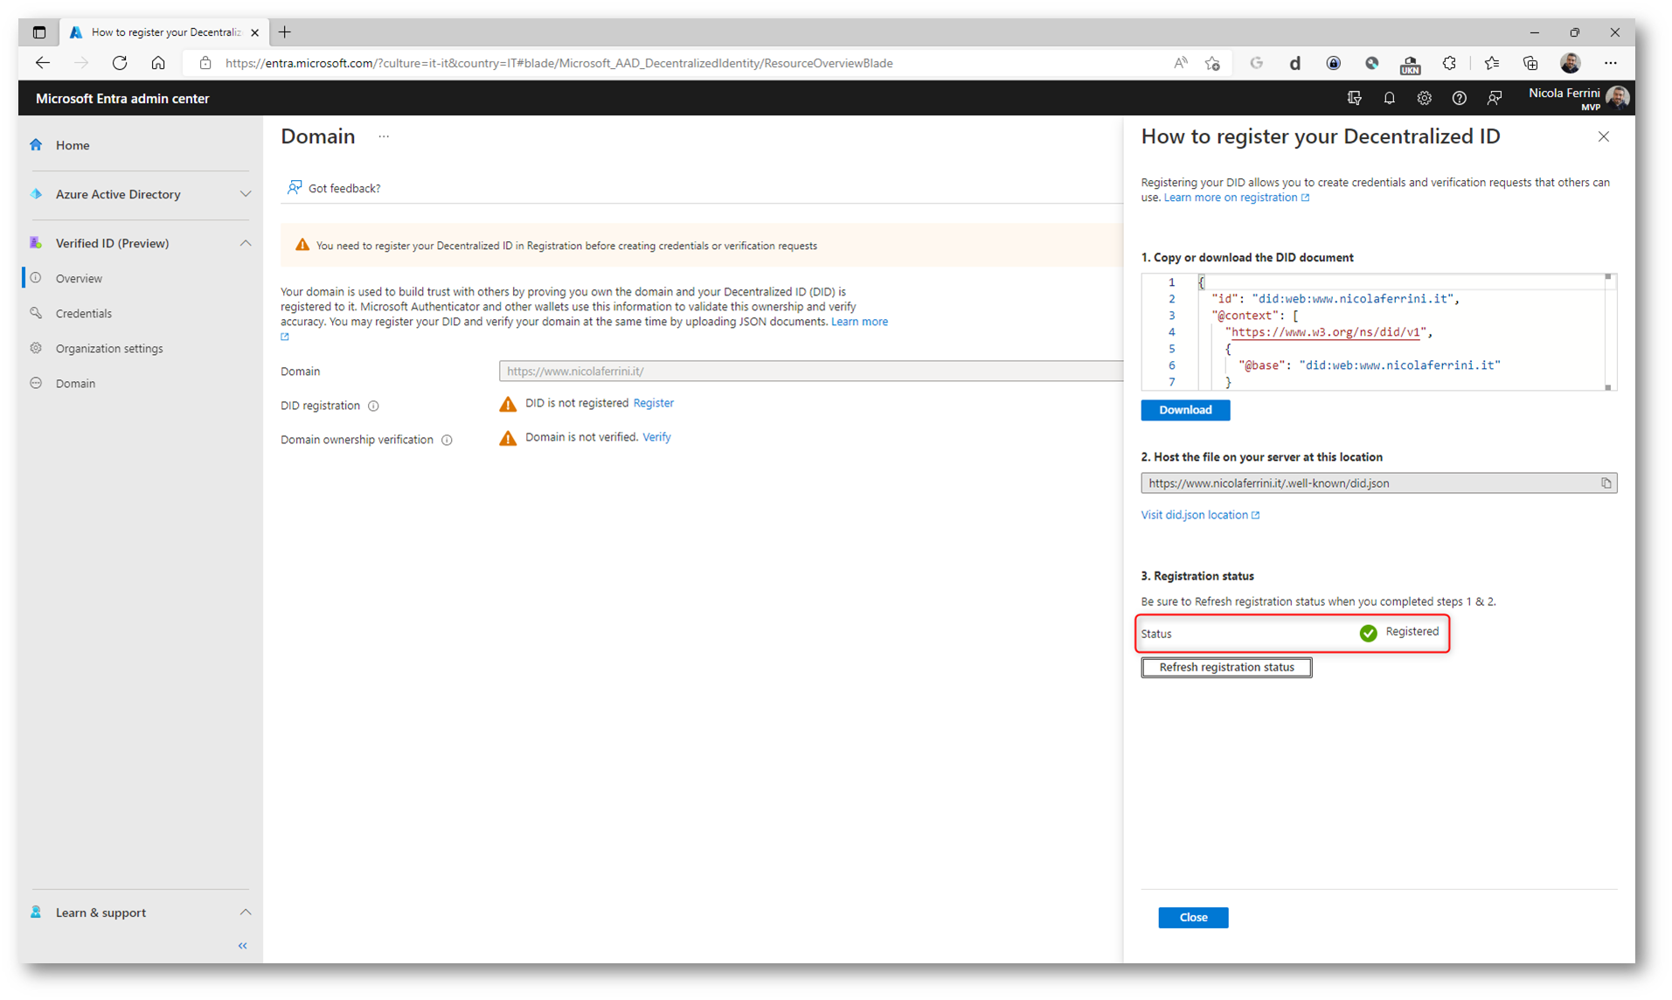
Task: Click the Close button in the panel footer
Action: (1193, 917)
